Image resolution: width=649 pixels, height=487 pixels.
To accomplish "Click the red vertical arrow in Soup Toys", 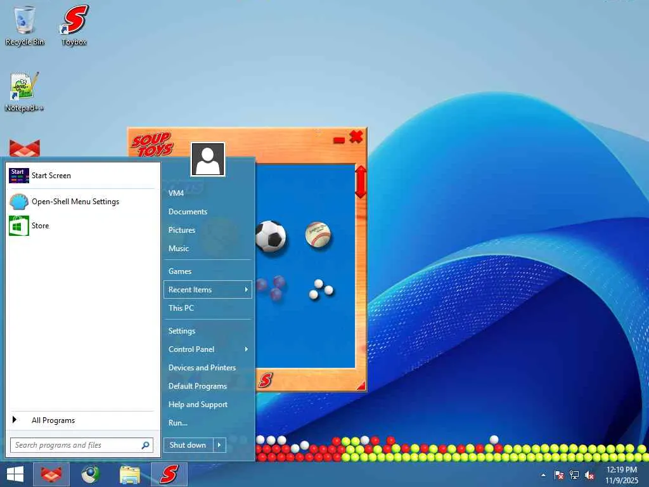I will 361,182.
